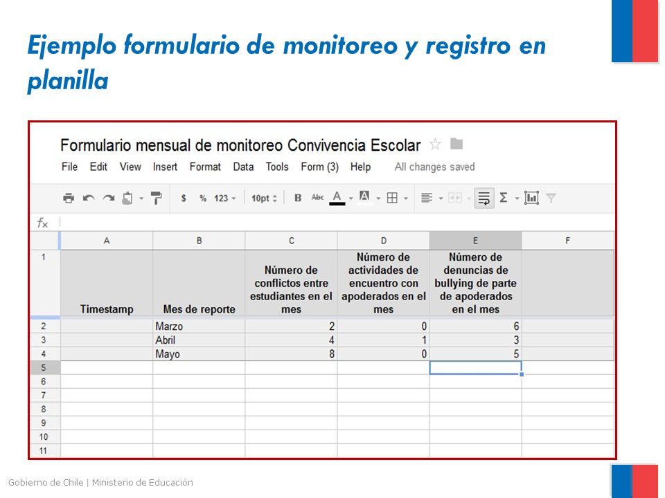665x498 pixels.
Task: Select row 5 header
Action: [44, 367]
